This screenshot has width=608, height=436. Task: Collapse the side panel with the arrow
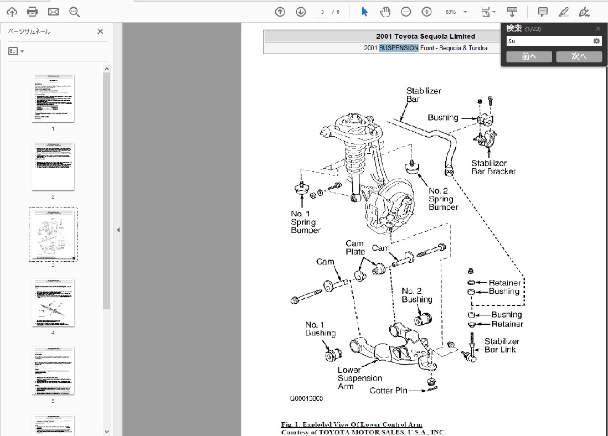[118, 230]
